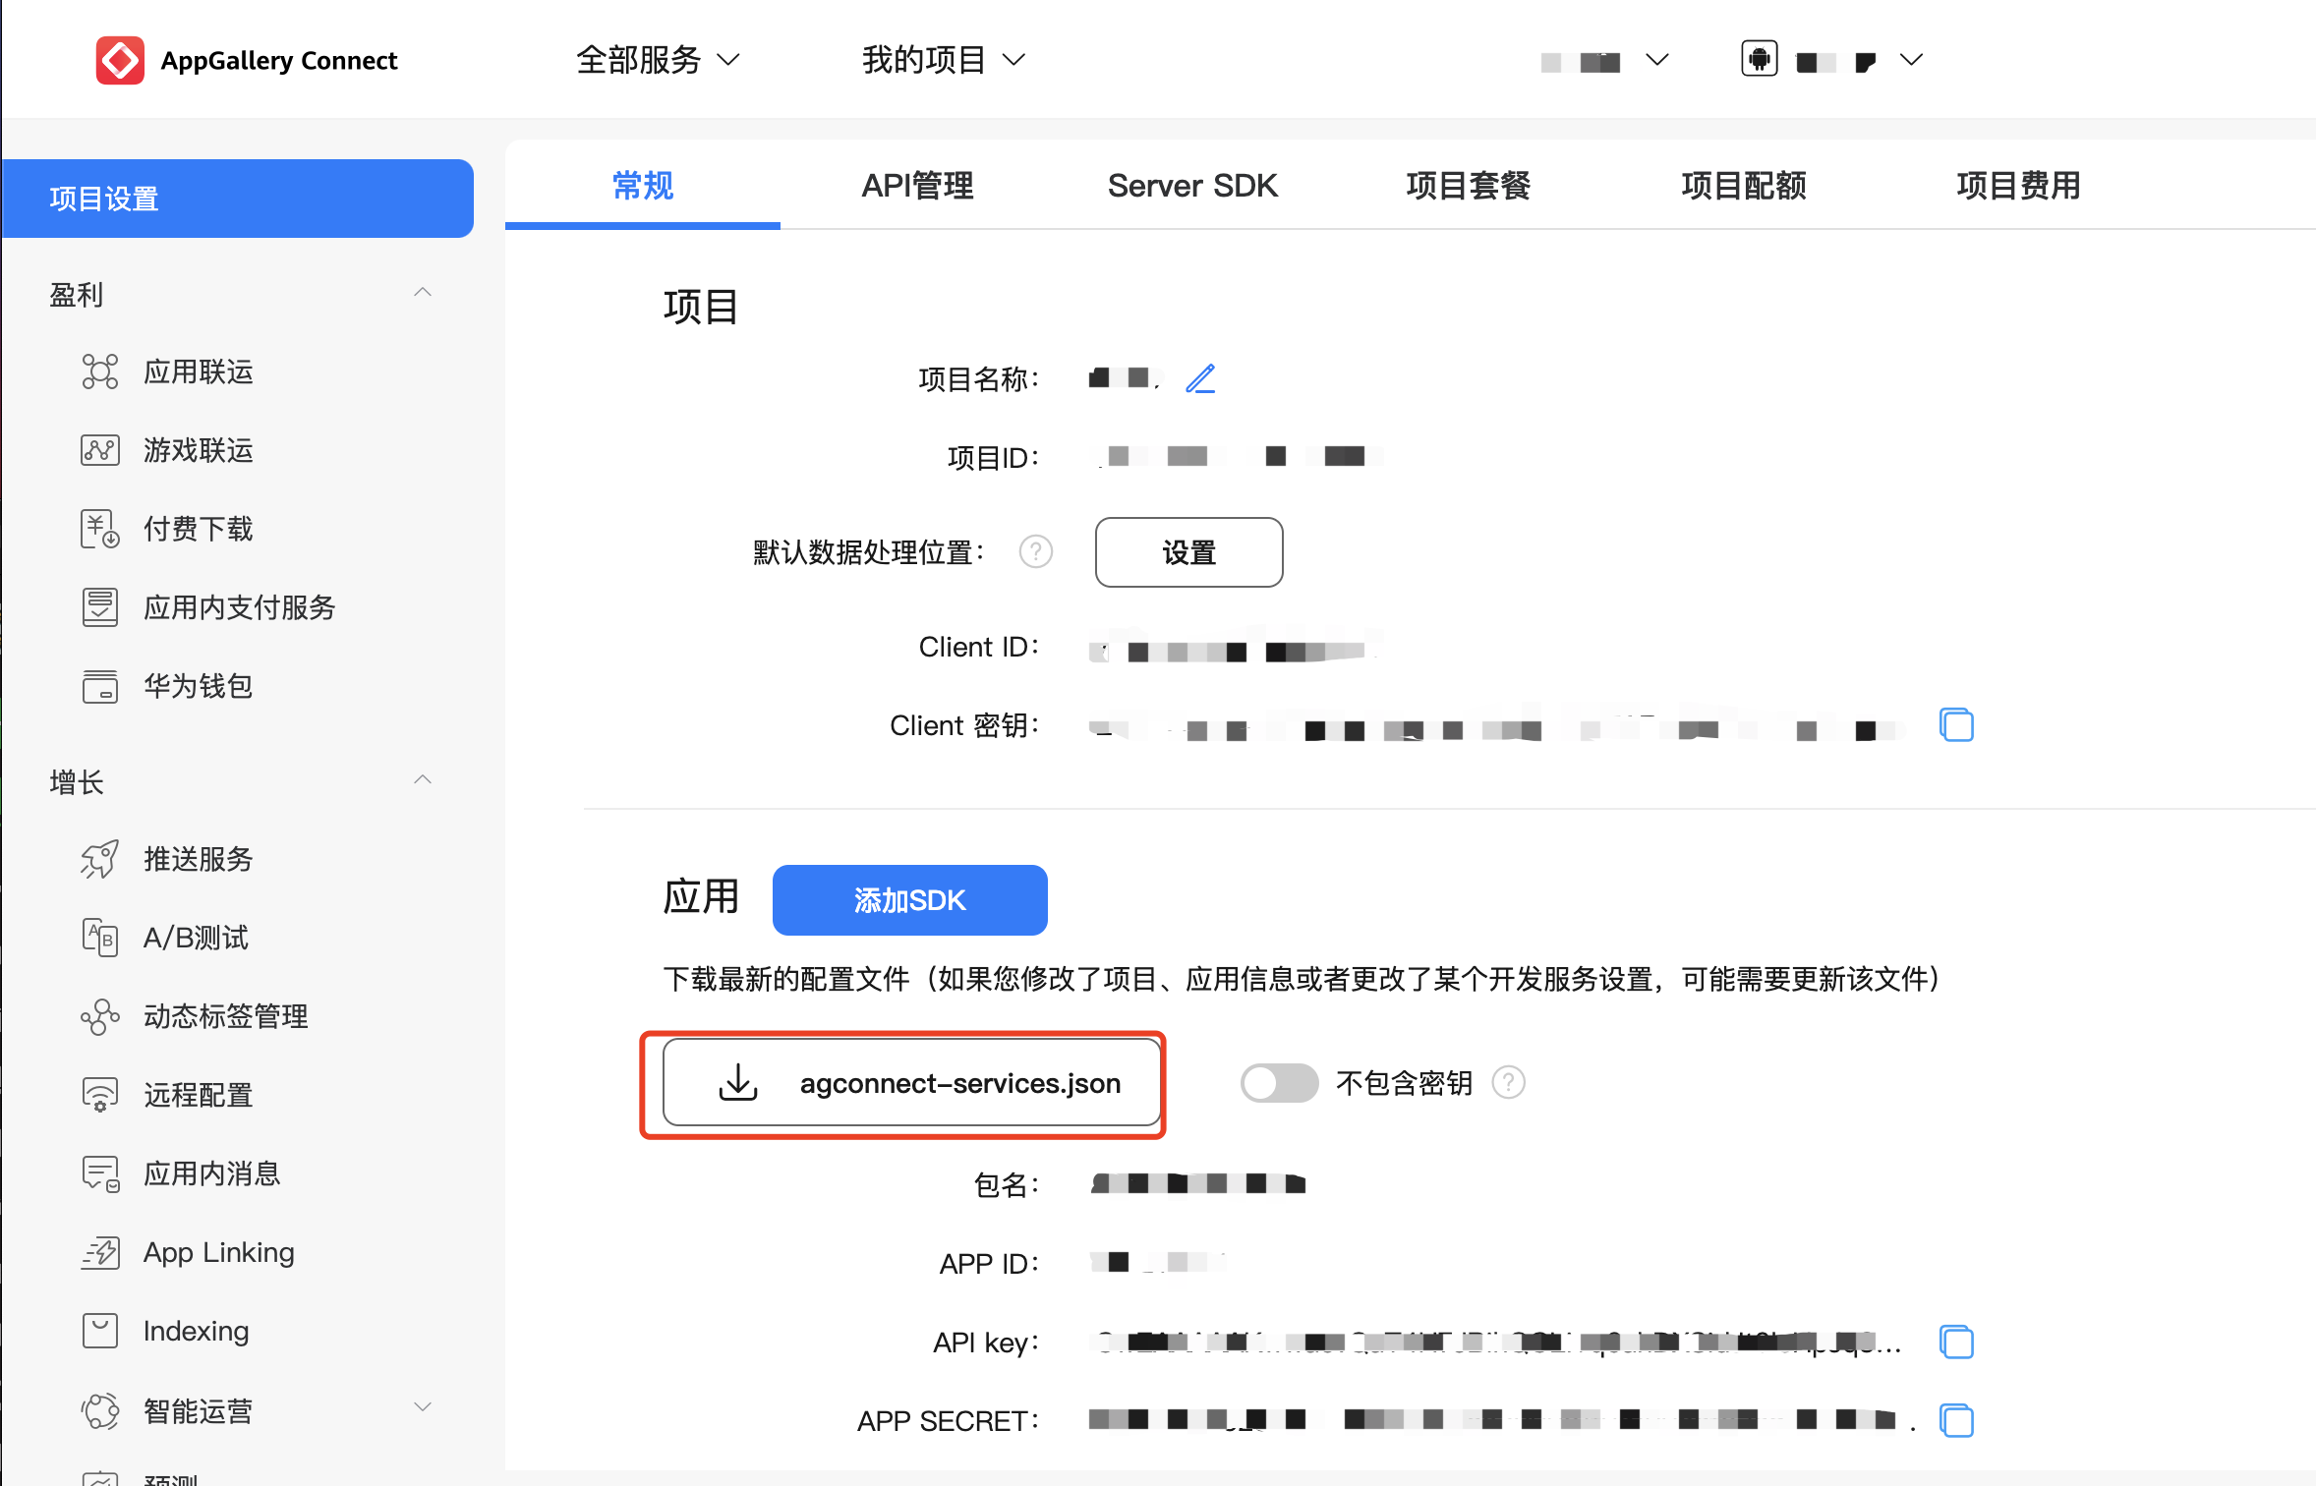Download agconnect-services.json file
This screenshot has height=1486, width=2316.
tap(911, 1083)
